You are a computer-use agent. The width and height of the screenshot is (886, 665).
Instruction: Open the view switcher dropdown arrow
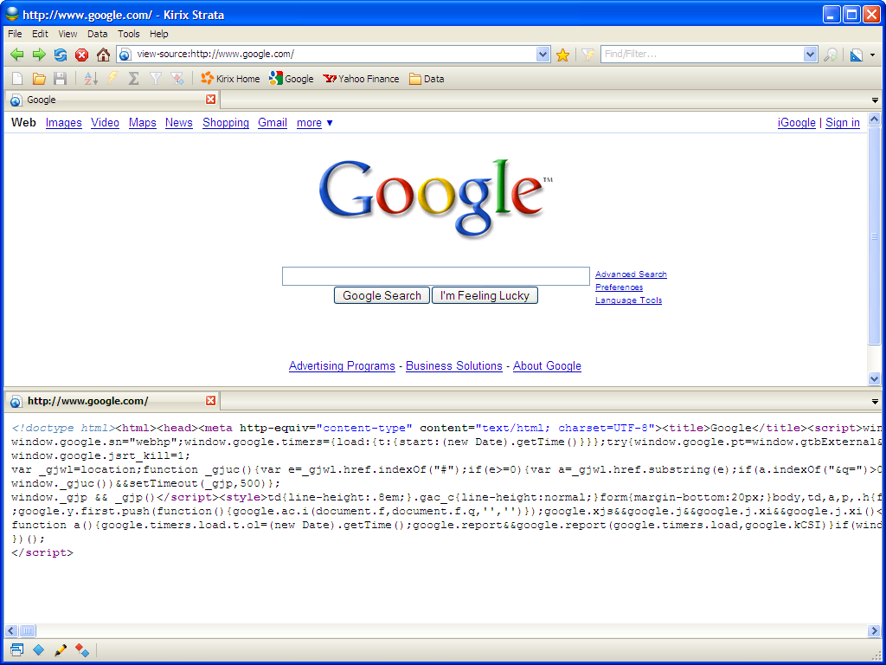872,55
